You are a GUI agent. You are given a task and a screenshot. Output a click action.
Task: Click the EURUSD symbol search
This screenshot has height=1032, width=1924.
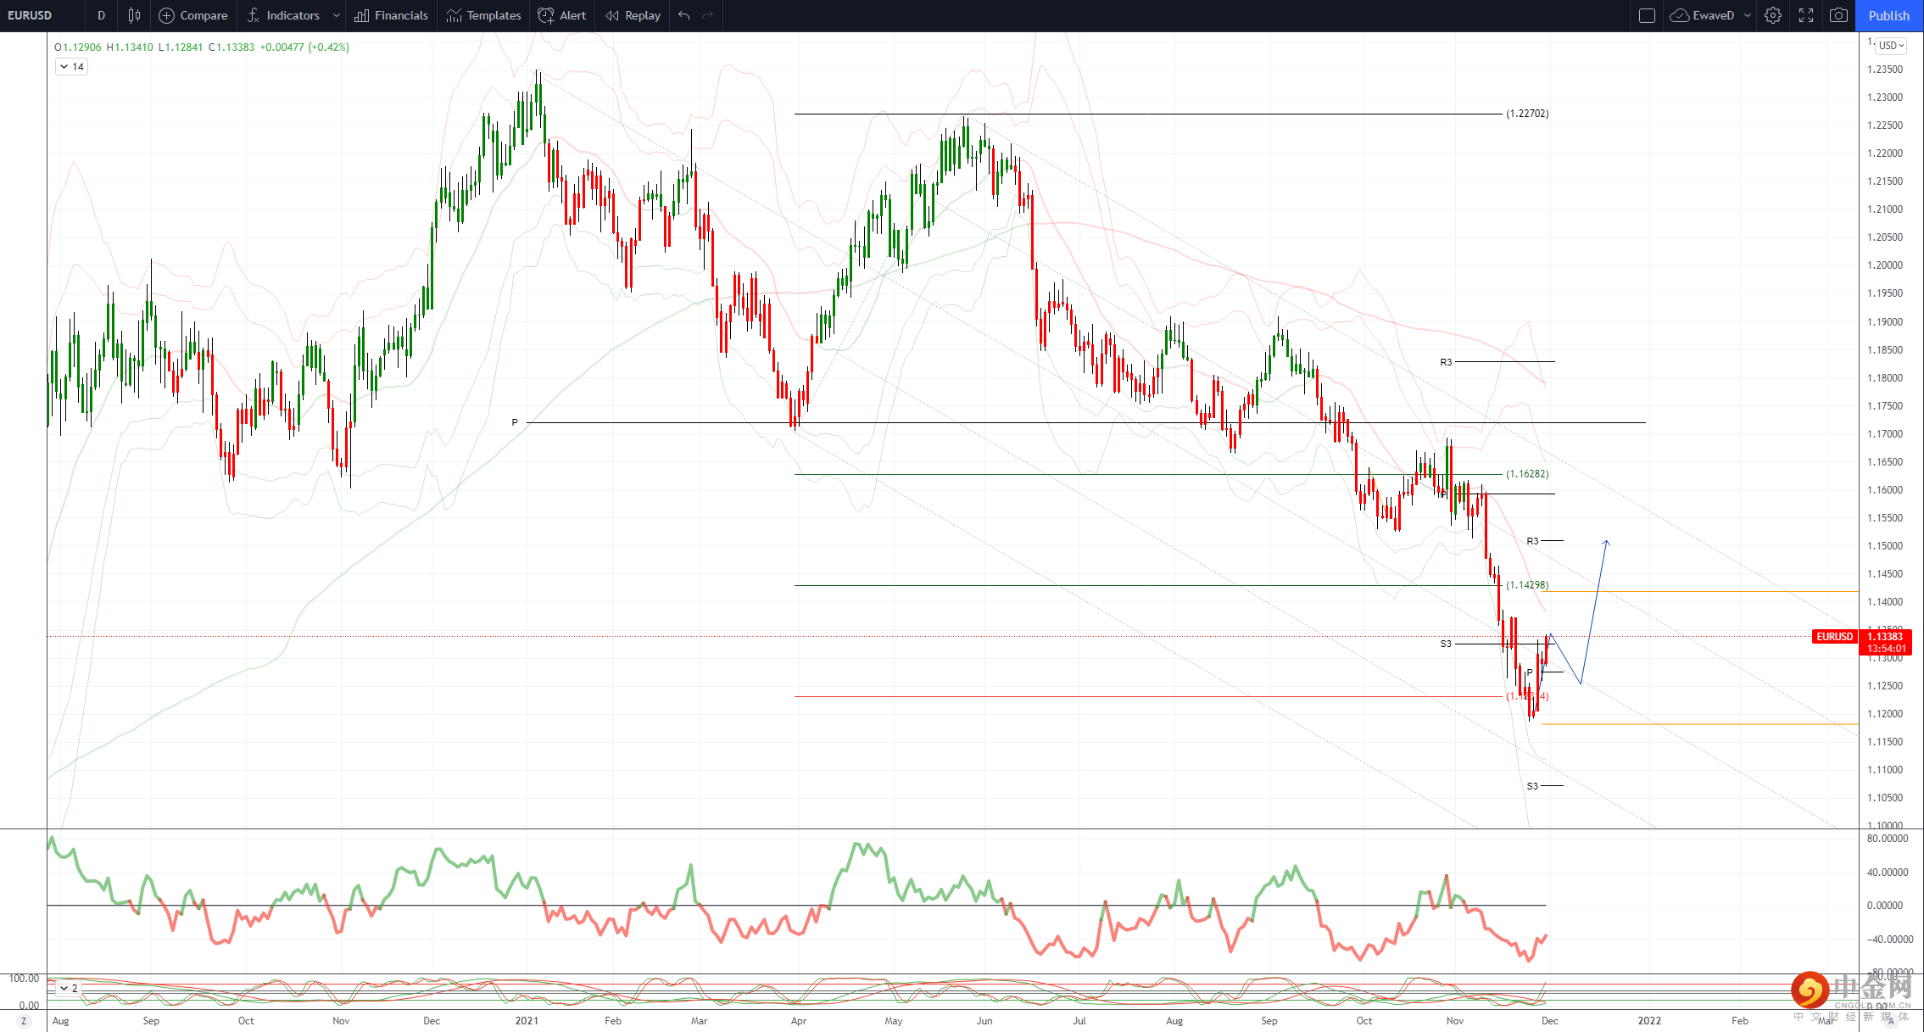click(30, 15)
